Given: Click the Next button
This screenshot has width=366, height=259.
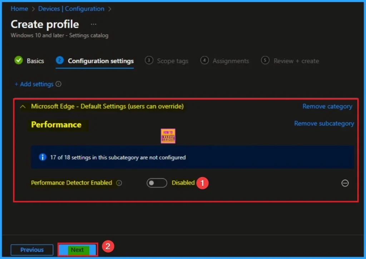Looking at the screenshot, I should pos(78,250).
